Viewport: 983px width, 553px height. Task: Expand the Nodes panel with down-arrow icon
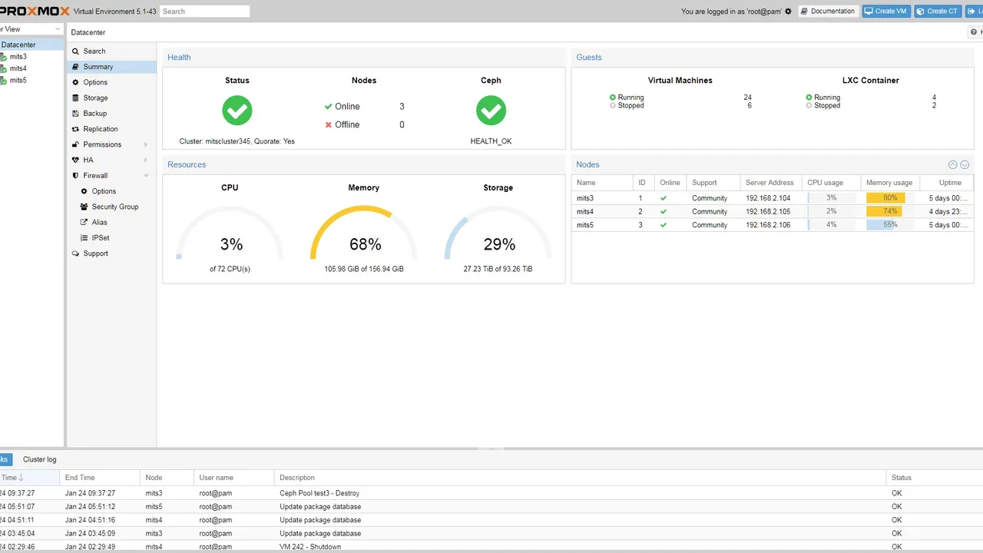click(x=965, y=164)
